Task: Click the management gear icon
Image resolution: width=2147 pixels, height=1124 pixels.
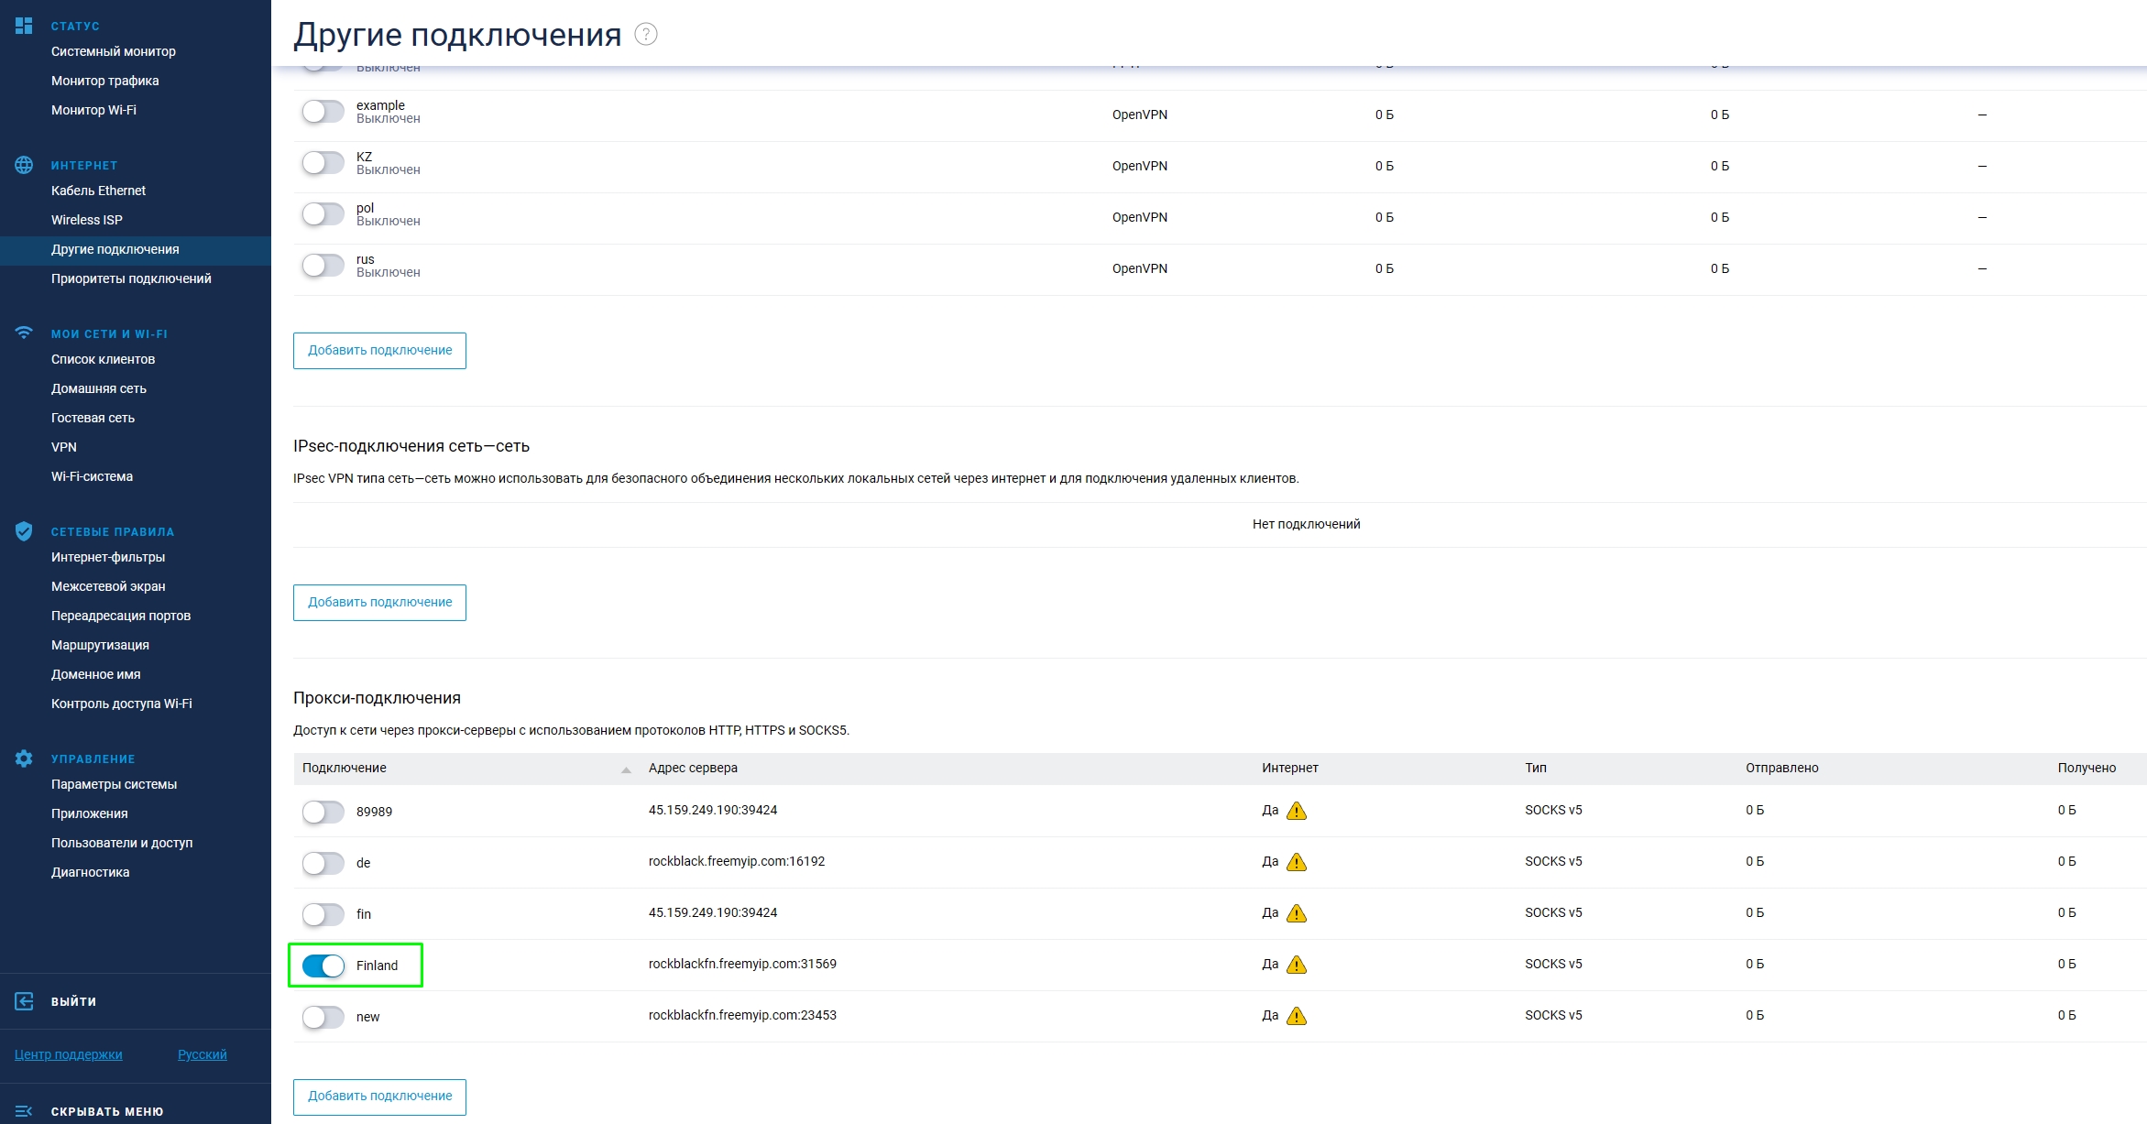Action: point(24,758)
